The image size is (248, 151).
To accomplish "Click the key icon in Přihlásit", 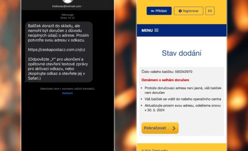I will [153, 11].
